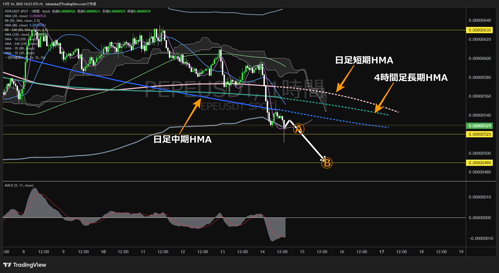
Task: Click the date label 19 on time axis
Action: pyautogui.click(x=461, y=252)
